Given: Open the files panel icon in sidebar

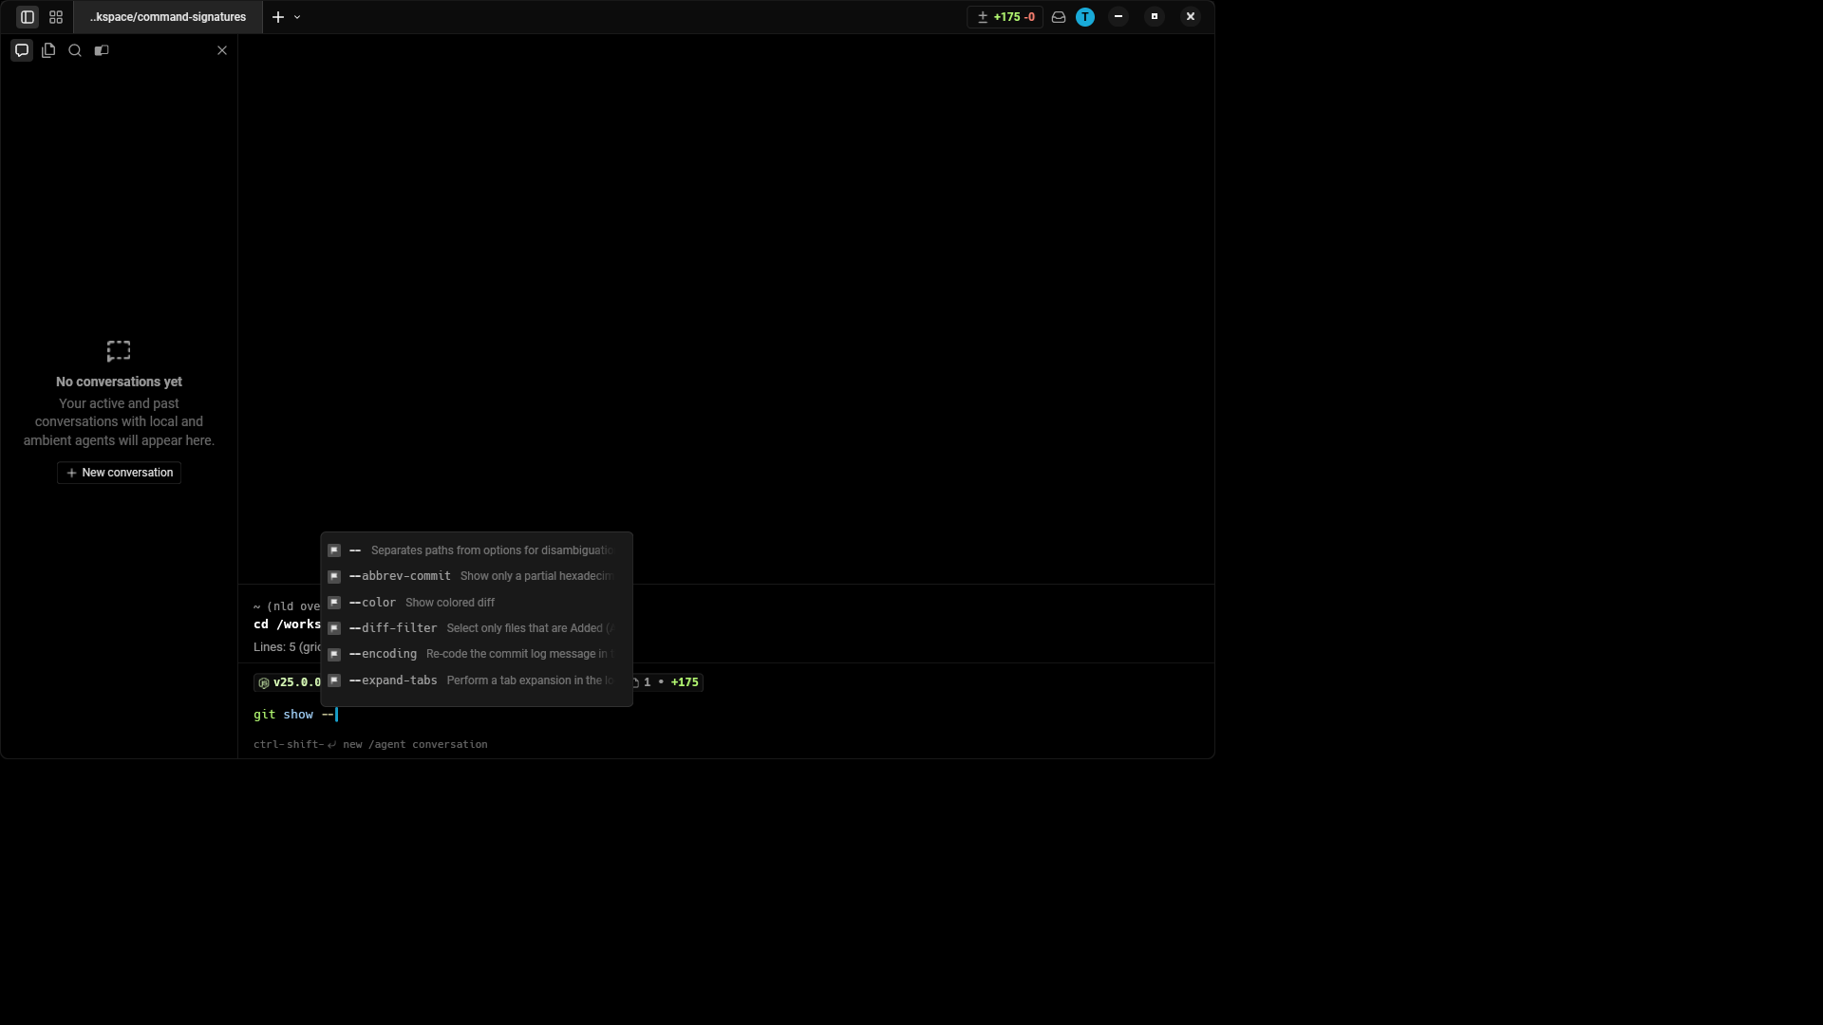Looking at the screenshot, I should (x=48, y=50).
